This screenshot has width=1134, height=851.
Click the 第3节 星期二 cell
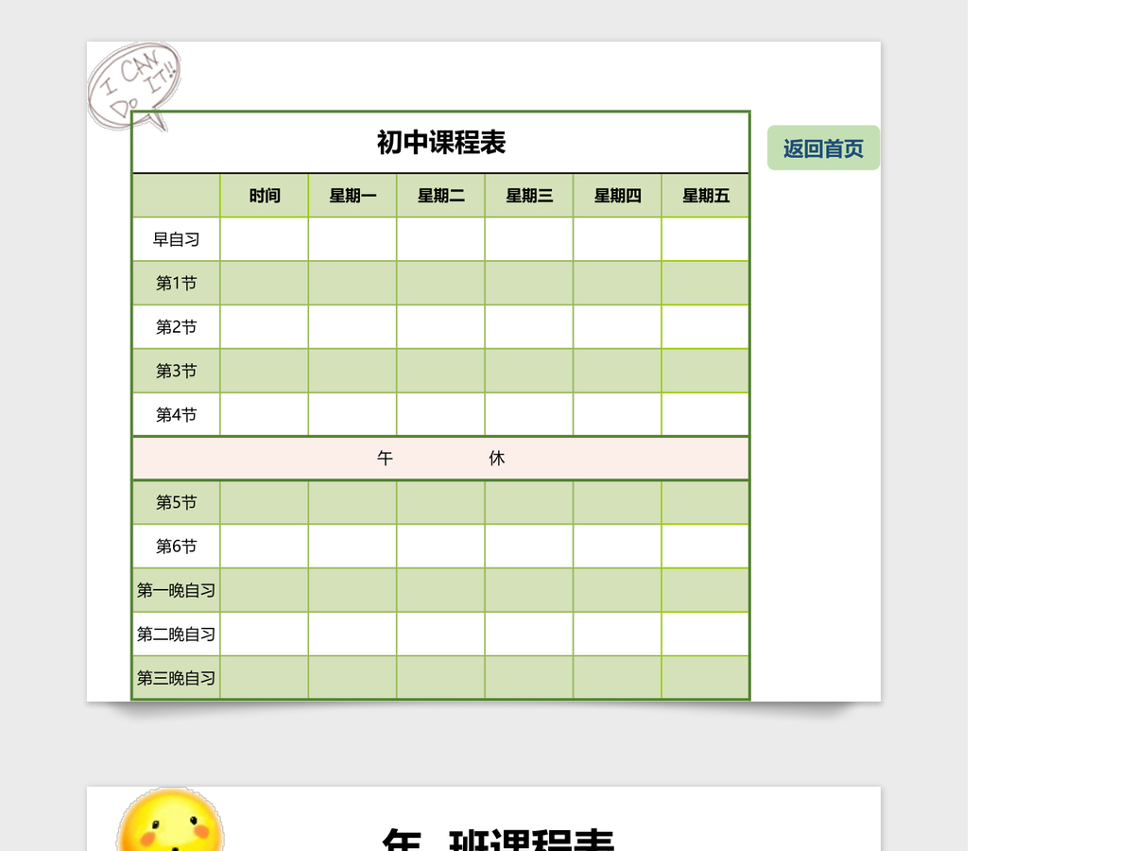click(x=441, y=371)
